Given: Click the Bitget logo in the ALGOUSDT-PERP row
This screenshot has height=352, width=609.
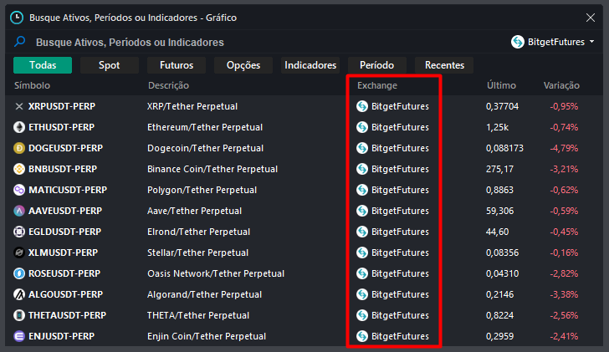Looking at the screenshot, I should [x=362, y=294].
